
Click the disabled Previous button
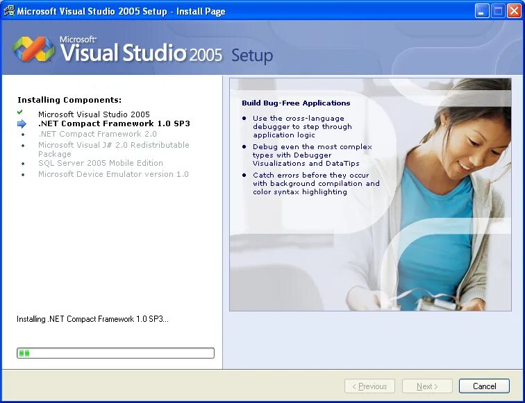(x=369, y=386)
